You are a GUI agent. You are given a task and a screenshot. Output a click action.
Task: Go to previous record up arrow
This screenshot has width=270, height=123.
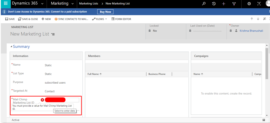coord(252,19)
